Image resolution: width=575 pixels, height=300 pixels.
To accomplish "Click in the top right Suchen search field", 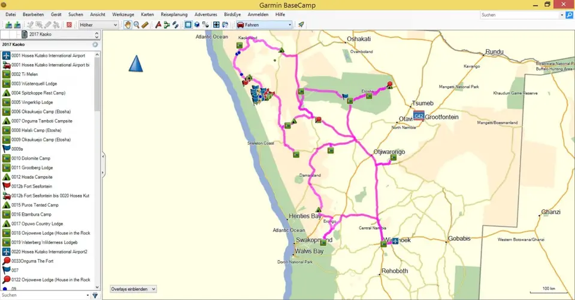I will point(520,15).
